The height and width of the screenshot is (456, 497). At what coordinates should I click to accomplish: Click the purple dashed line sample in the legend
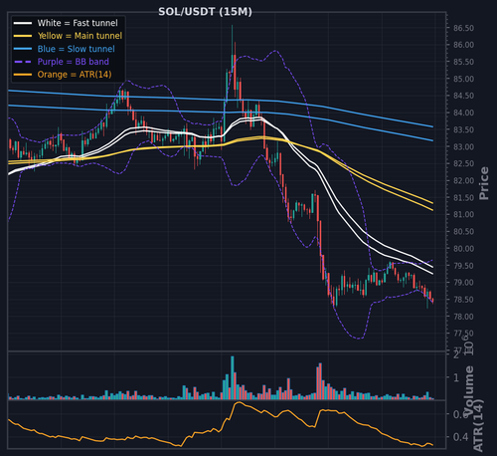[23, 62]
